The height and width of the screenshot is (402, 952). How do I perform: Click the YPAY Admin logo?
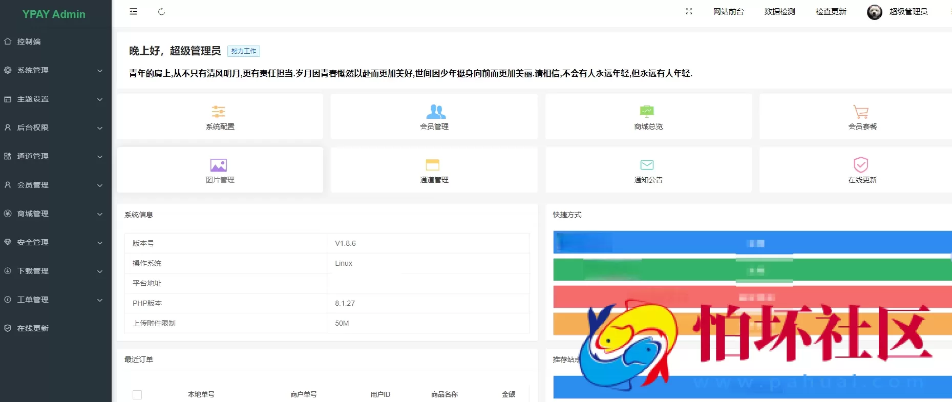pos(54,14)
